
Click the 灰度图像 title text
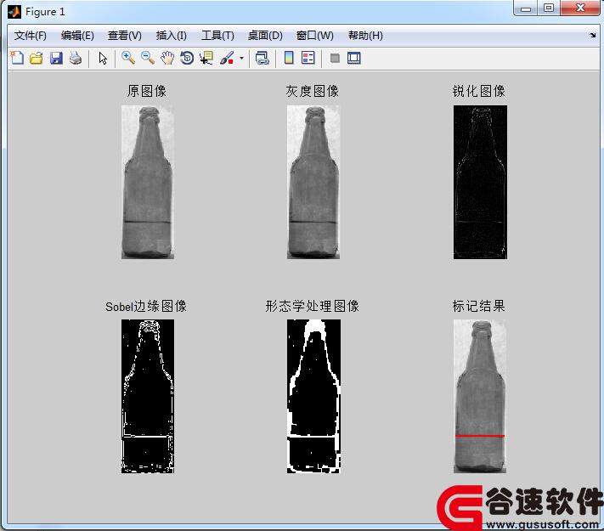312,91
